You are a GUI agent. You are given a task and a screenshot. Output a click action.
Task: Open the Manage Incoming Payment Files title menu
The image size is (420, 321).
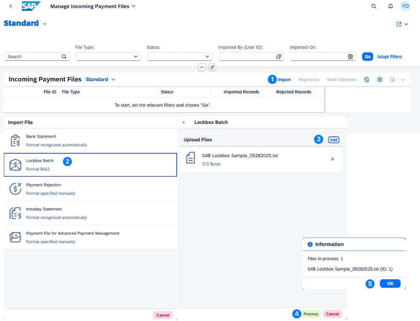(x=93, y=6)
